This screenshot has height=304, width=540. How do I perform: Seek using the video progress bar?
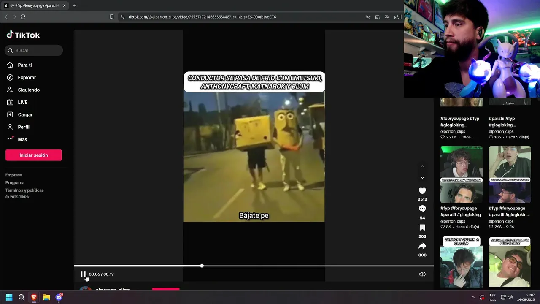pyautogui.click(x=254, y=266)
